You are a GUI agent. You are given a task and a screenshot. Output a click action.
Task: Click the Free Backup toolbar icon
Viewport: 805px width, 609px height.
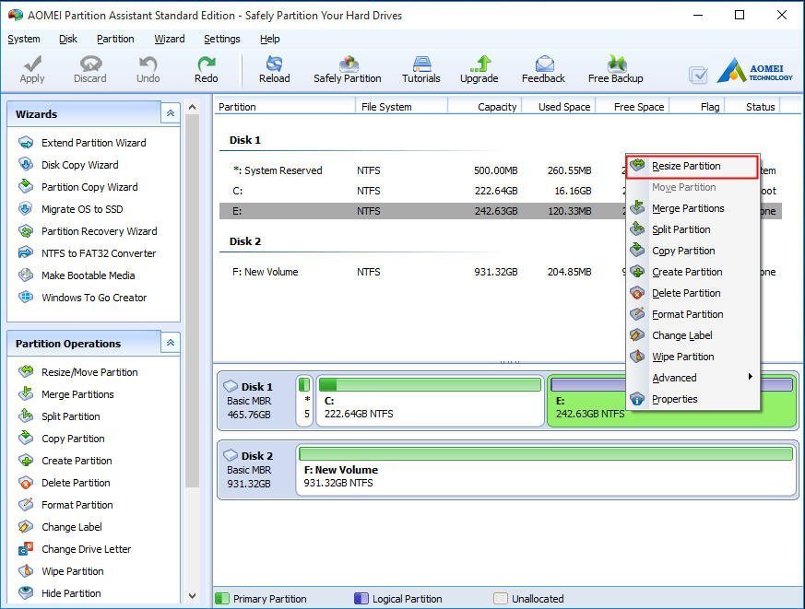(615, 69)
